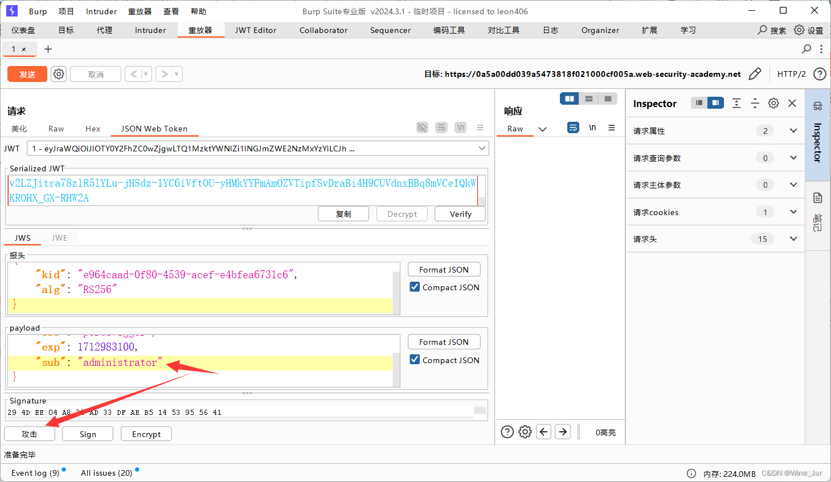The width and height of the screenshot is (831, 482).
Task: Switch to top-bottom layout view
Action: pos(589,98)
